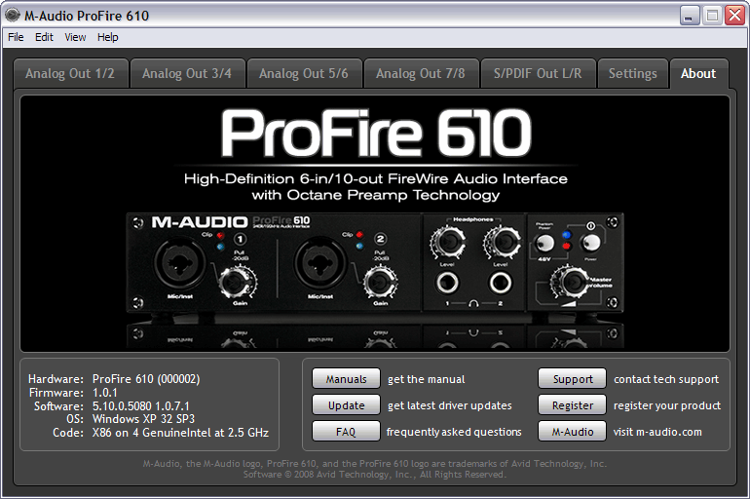Click the 'frequently asked questions' label

454,432
